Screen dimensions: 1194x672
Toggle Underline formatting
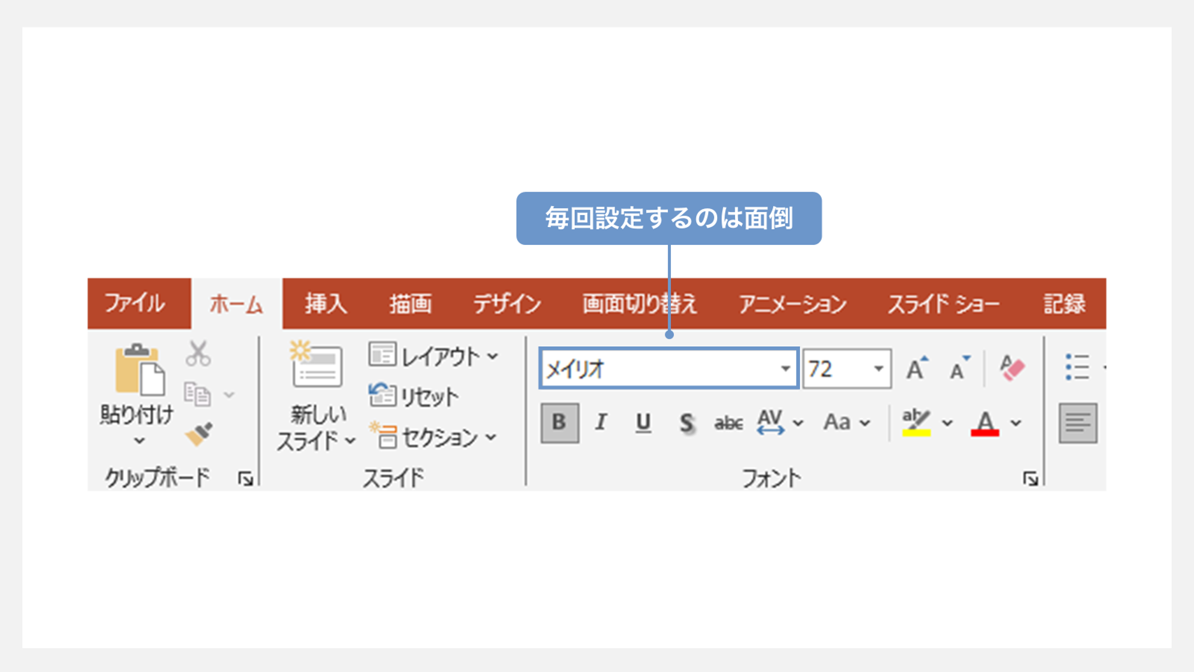click(x=643, y=423)
